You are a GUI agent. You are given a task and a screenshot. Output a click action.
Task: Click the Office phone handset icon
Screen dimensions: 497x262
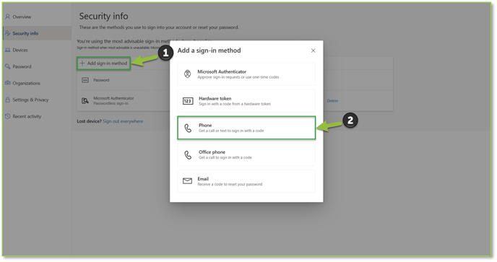tap(188, 154)
